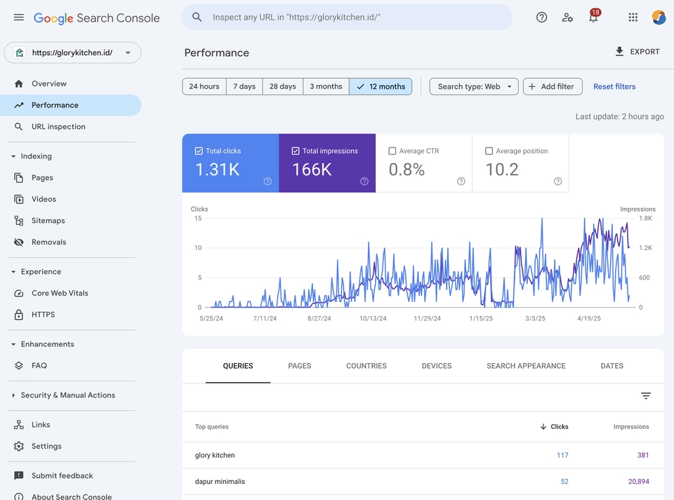
Task: Select the Countries tab
Action: point(366,366)
